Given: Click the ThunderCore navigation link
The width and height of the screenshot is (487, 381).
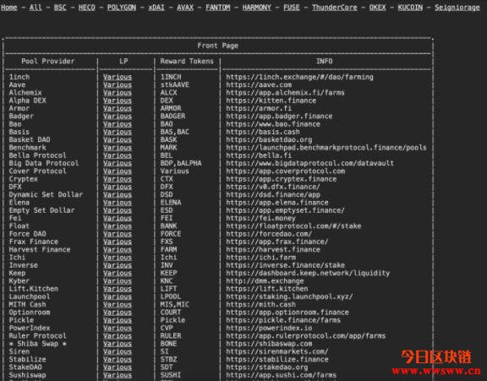Looking at the screenshot, I should (335, 7).
